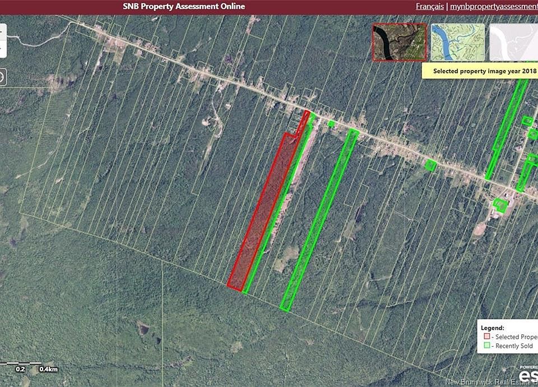Viewport: 538px width, 387px height.
Task: Click the green Recently Sold legend swatch
Action: 486,346
